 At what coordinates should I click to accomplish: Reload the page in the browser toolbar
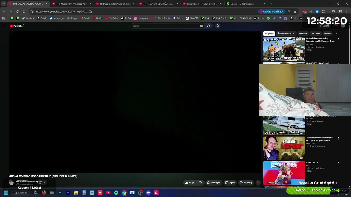[x=17, y=11]
